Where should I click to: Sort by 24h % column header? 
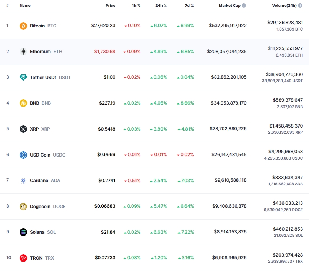161,5
